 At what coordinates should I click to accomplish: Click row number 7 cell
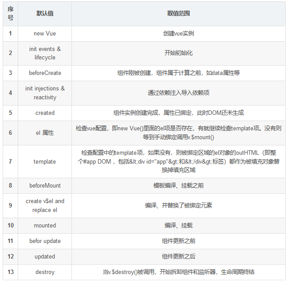coord(11,161)
